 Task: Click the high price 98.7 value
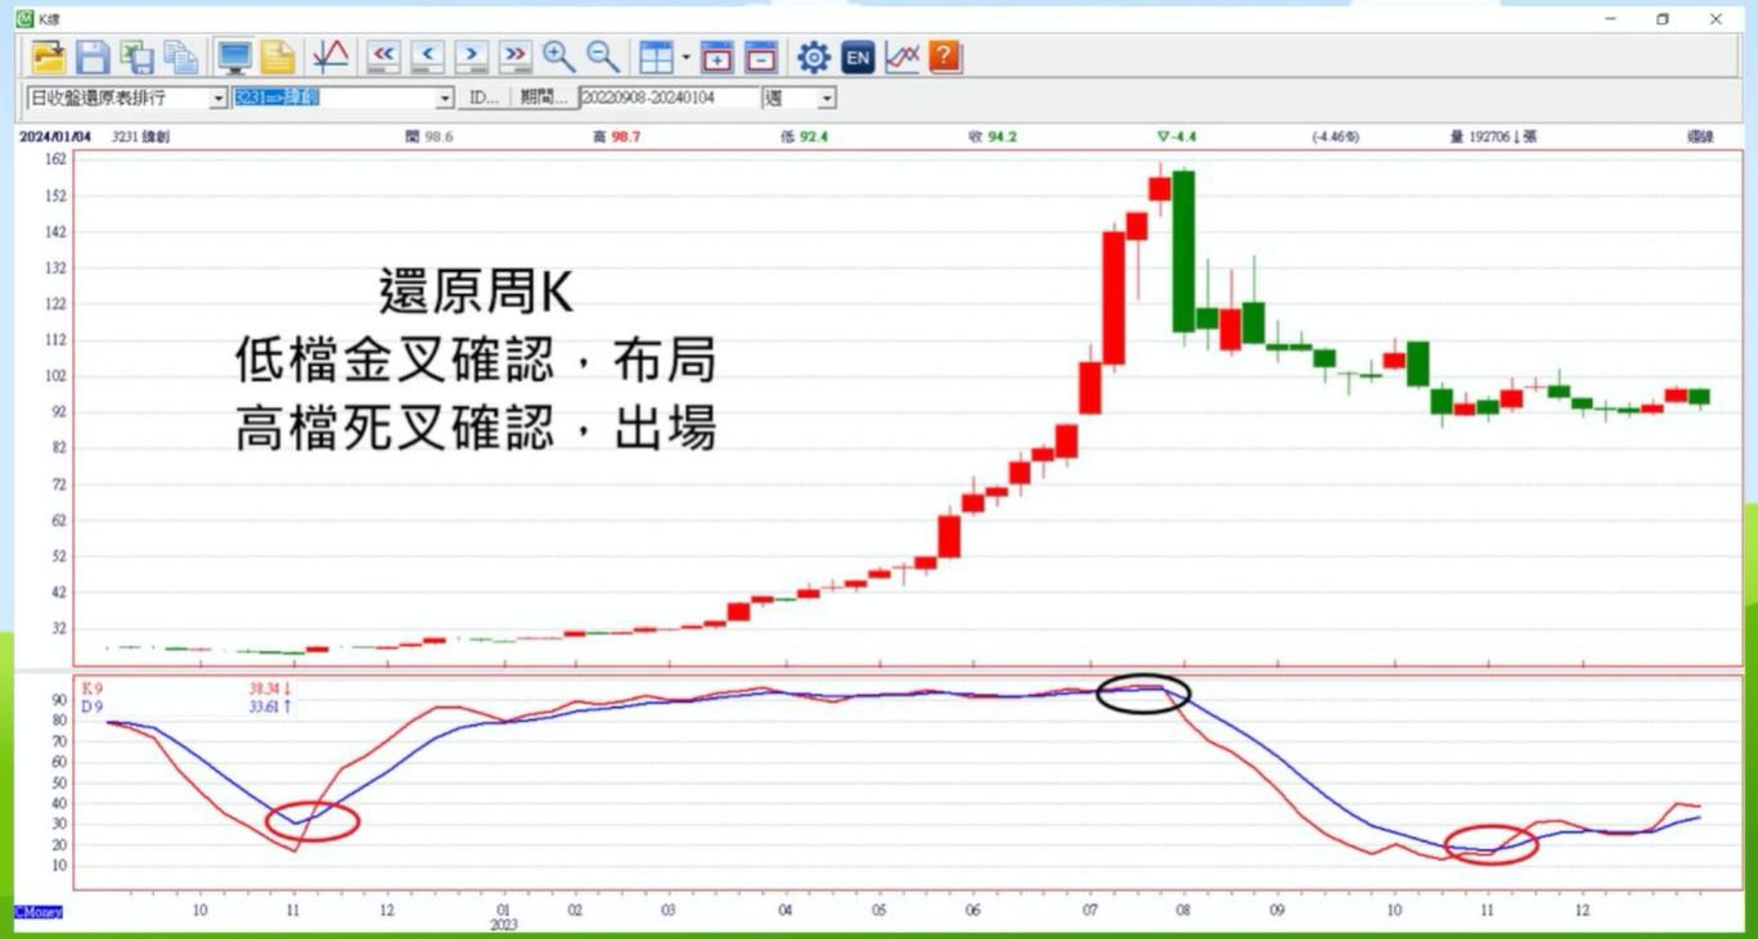click(626, 137)
